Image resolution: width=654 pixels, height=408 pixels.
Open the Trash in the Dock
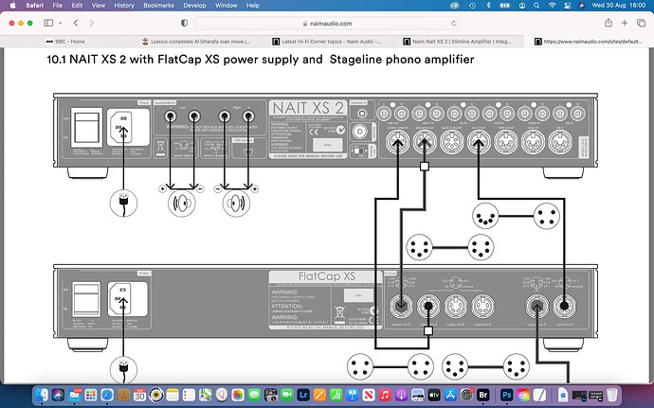tap(612, 394)
